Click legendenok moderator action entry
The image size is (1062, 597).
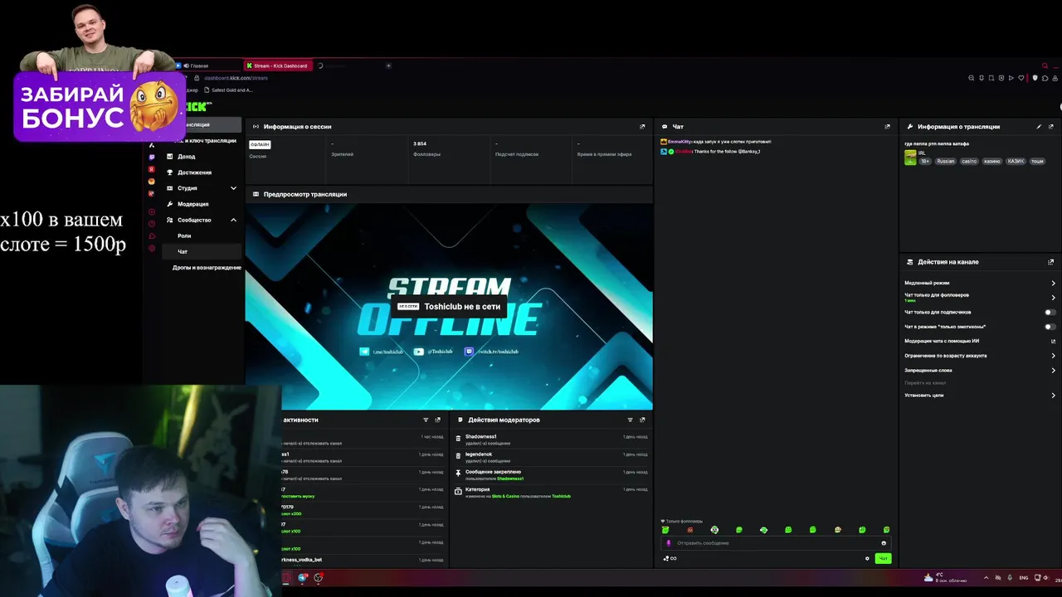[x=551, y=457]
